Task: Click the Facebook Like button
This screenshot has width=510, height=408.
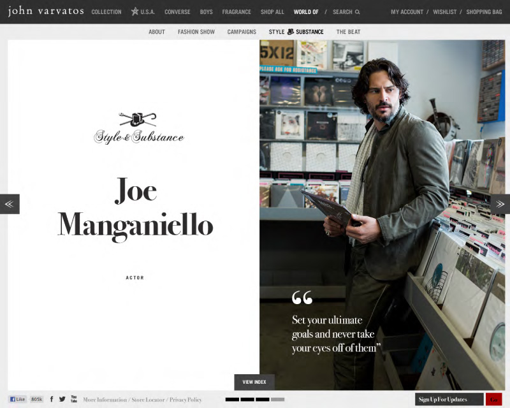Action: (18, 399)
